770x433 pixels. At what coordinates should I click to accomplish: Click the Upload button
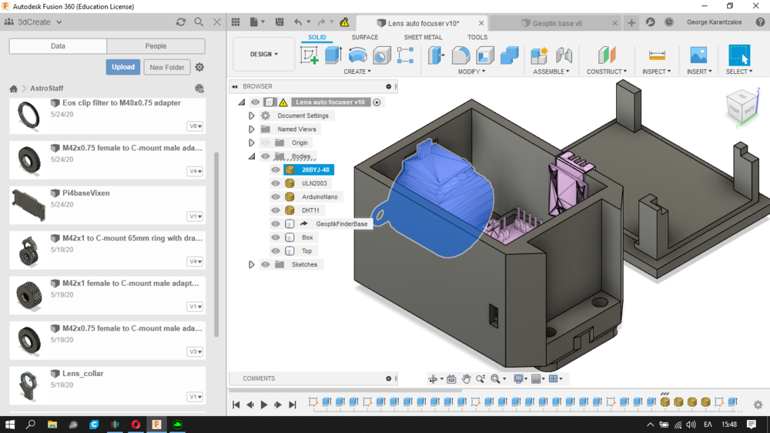(122, 67)
